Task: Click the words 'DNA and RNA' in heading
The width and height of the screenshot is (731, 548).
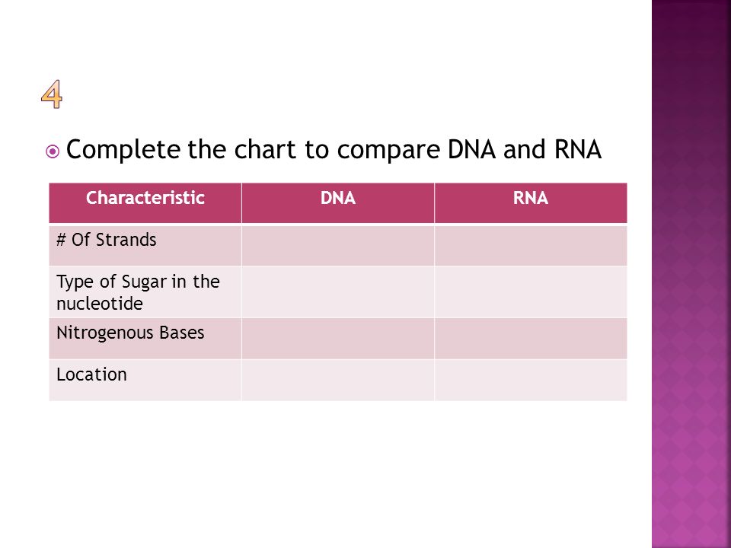Action: click(x=525, y=149)
